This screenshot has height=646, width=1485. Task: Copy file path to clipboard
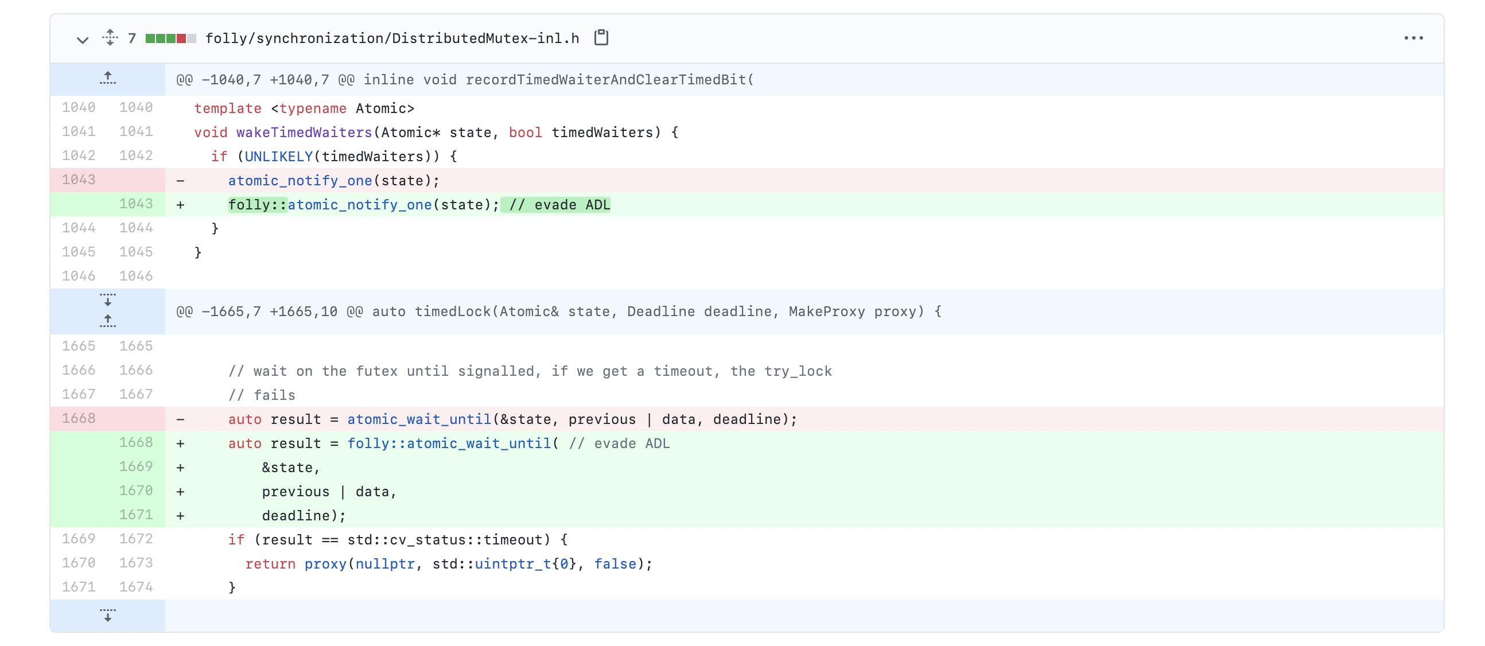coord(601,38)
